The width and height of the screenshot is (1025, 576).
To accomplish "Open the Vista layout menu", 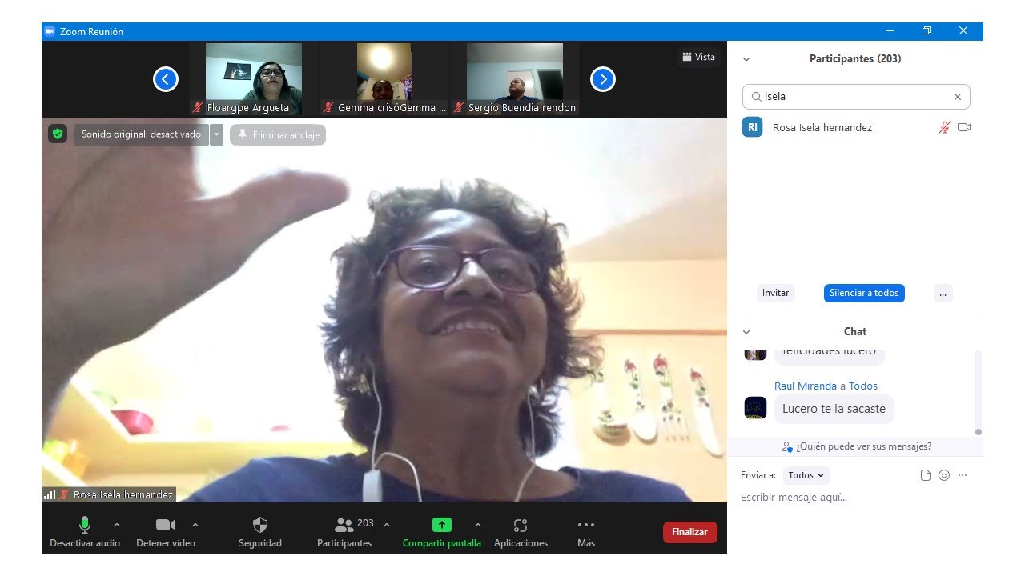I will (x=698, y=57).
